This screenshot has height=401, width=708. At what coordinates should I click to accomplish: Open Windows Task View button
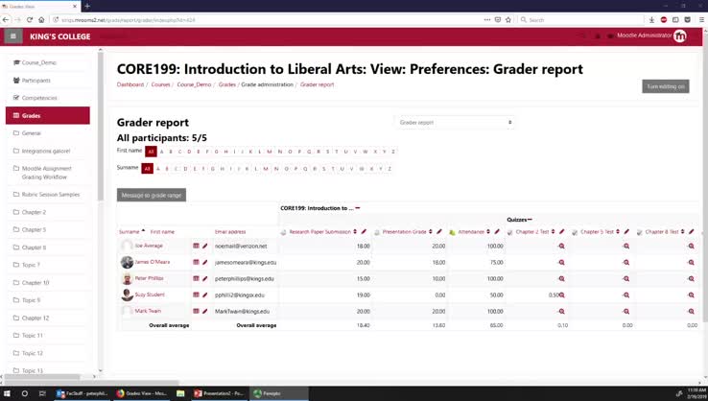(42, 393)
